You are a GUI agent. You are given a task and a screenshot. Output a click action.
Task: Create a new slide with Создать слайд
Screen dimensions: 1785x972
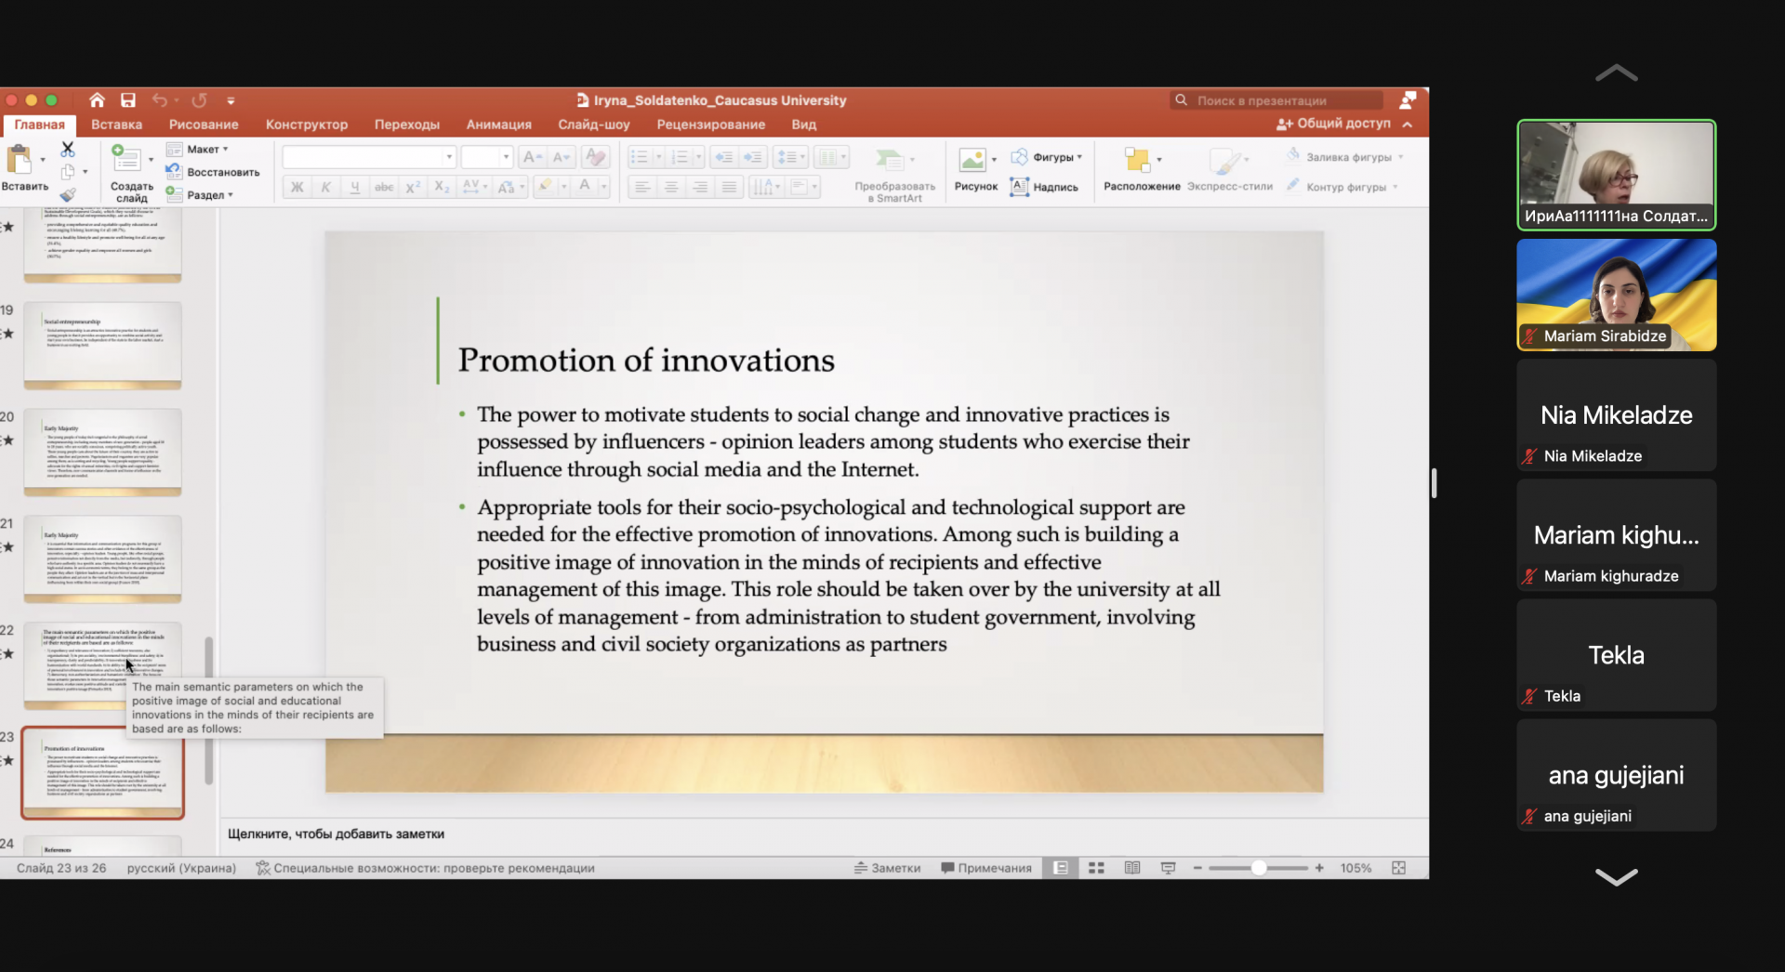(x=126, y=159)
